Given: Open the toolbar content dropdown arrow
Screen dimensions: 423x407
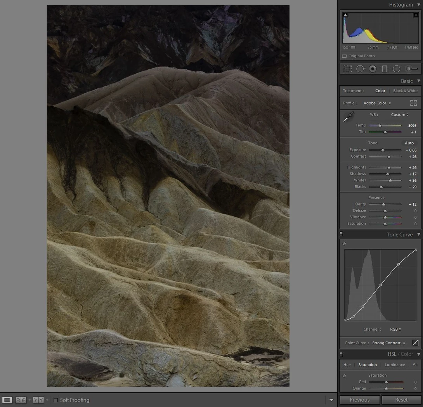Looking at the screenshot, I should [x=331, y=400].
